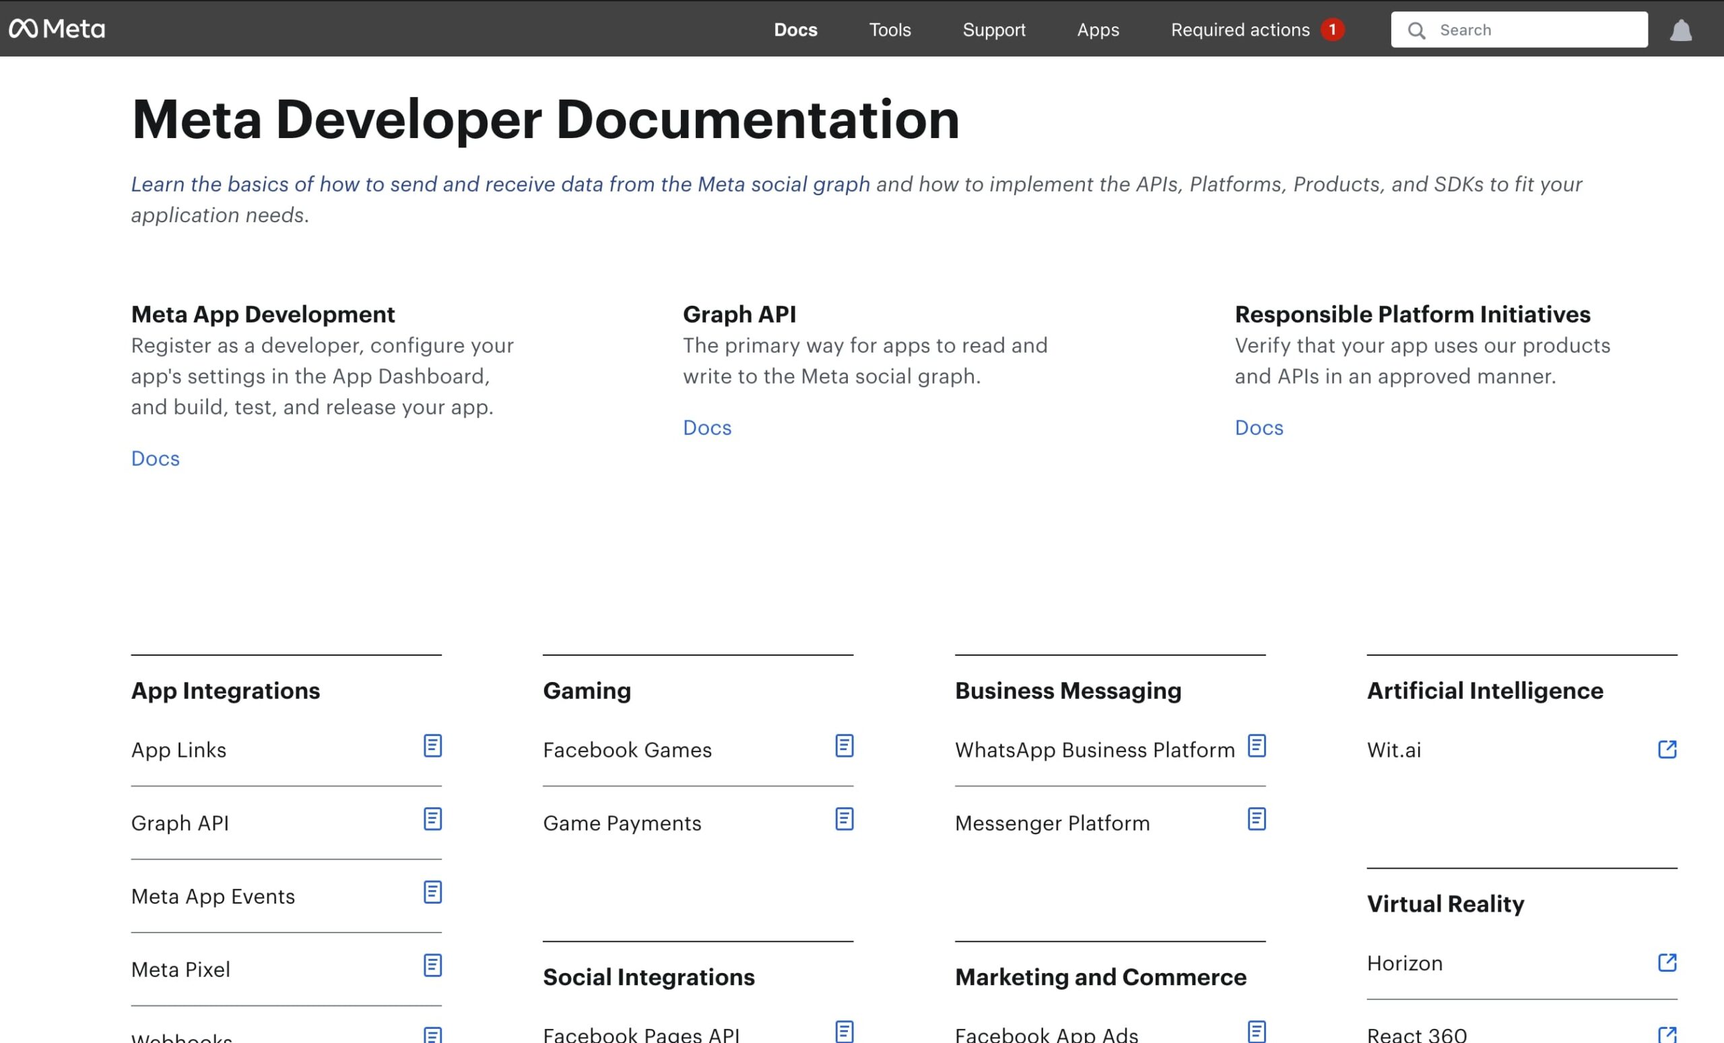Screen dimensions: 1724x1043
Task: Click the external link icon beside Wit.ai
Action: pos(1667,749)
